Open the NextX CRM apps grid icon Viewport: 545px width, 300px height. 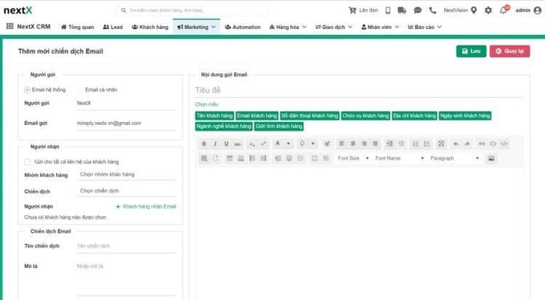point(10,26)
